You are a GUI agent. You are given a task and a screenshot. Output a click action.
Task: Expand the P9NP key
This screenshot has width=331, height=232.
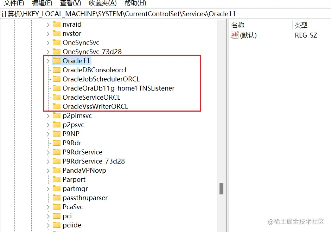pyautogui.click(x=48, y=134)
